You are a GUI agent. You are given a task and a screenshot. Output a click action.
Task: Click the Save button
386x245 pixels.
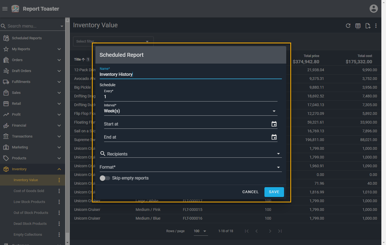pyautogui.click(x=274, y=192)
